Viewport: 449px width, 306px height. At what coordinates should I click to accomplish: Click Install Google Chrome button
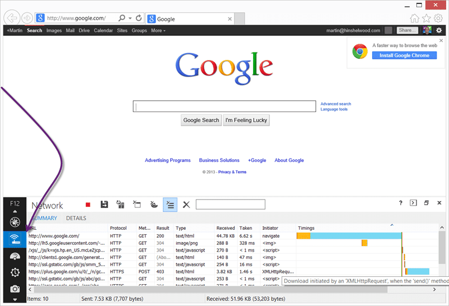tap(404, 55)
